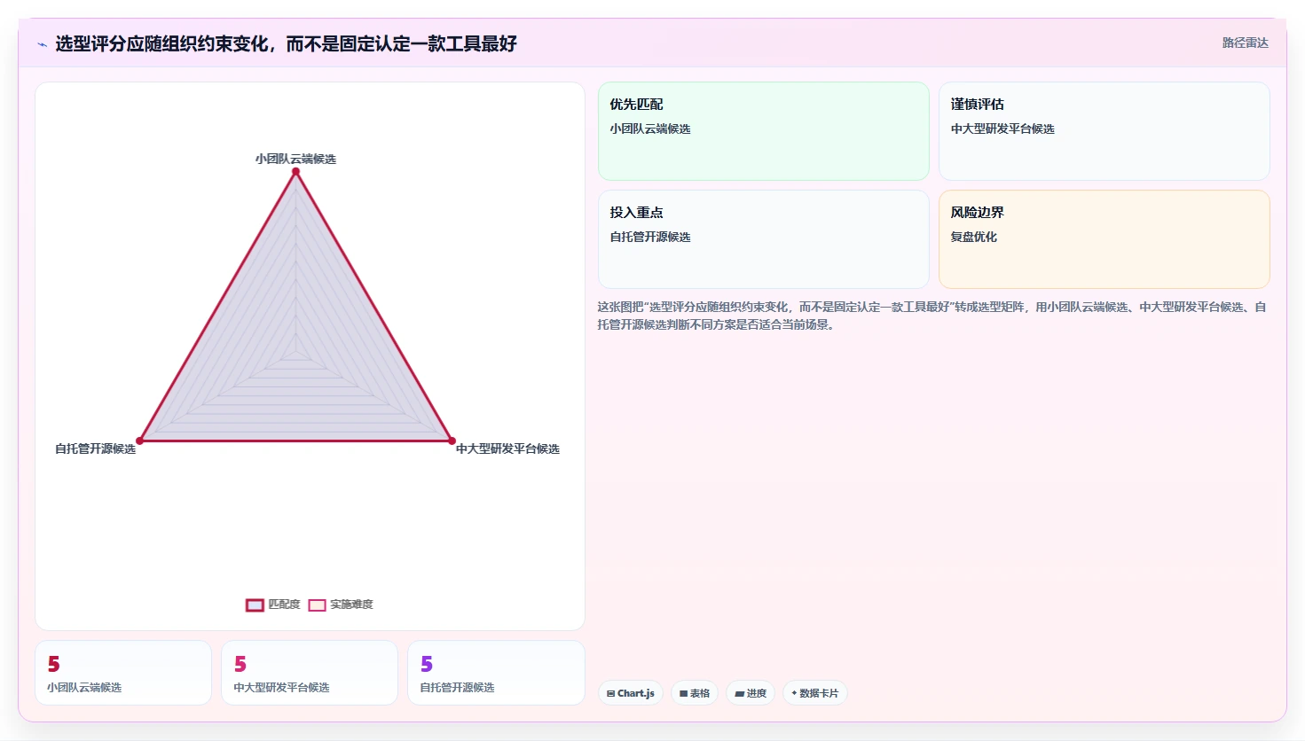Open the 谨慎评估 card
The width and height of the screenshot is (1305, 741).
(1105, 131)
